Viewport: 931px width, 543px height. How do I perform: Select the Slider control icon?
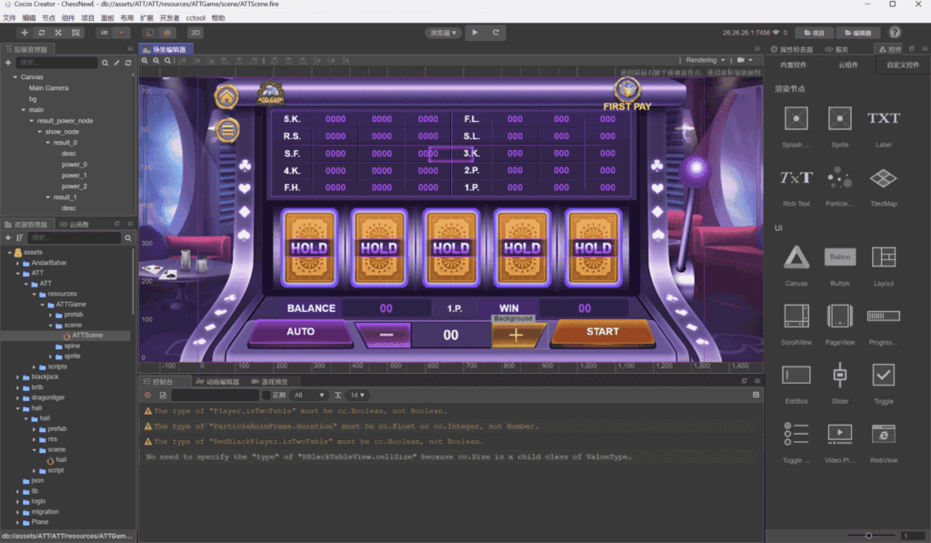838,375
